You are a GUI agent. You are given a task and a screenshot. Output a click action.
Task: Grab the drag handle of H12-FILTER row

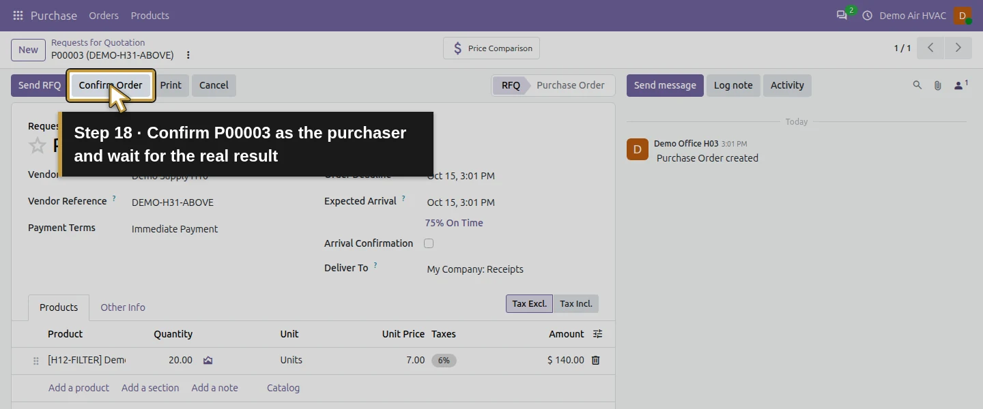click(x=36, y=361)
